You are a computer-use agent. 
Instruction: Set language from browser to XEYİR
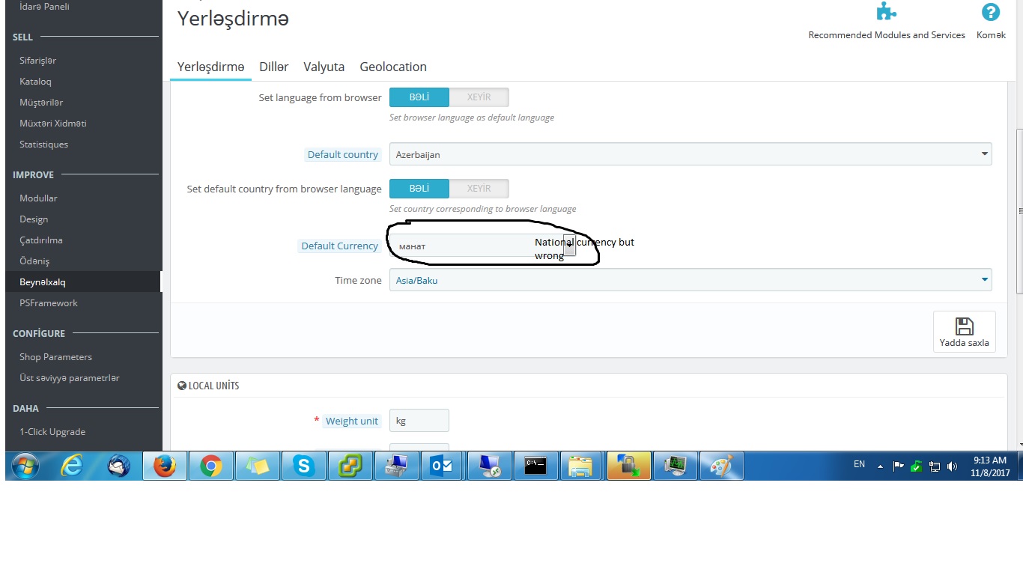coord(479,97)
